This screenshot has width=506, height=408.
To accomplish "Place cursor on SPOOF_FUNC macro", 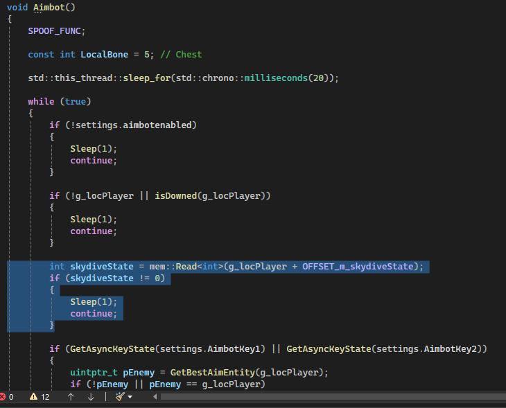I will click(54, 31).
